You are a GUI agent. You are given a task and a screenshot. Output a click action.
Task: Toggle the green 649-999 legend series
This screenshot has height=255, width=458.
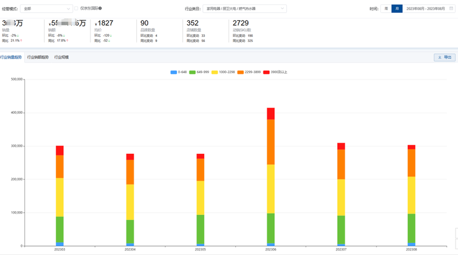point(199,72)
